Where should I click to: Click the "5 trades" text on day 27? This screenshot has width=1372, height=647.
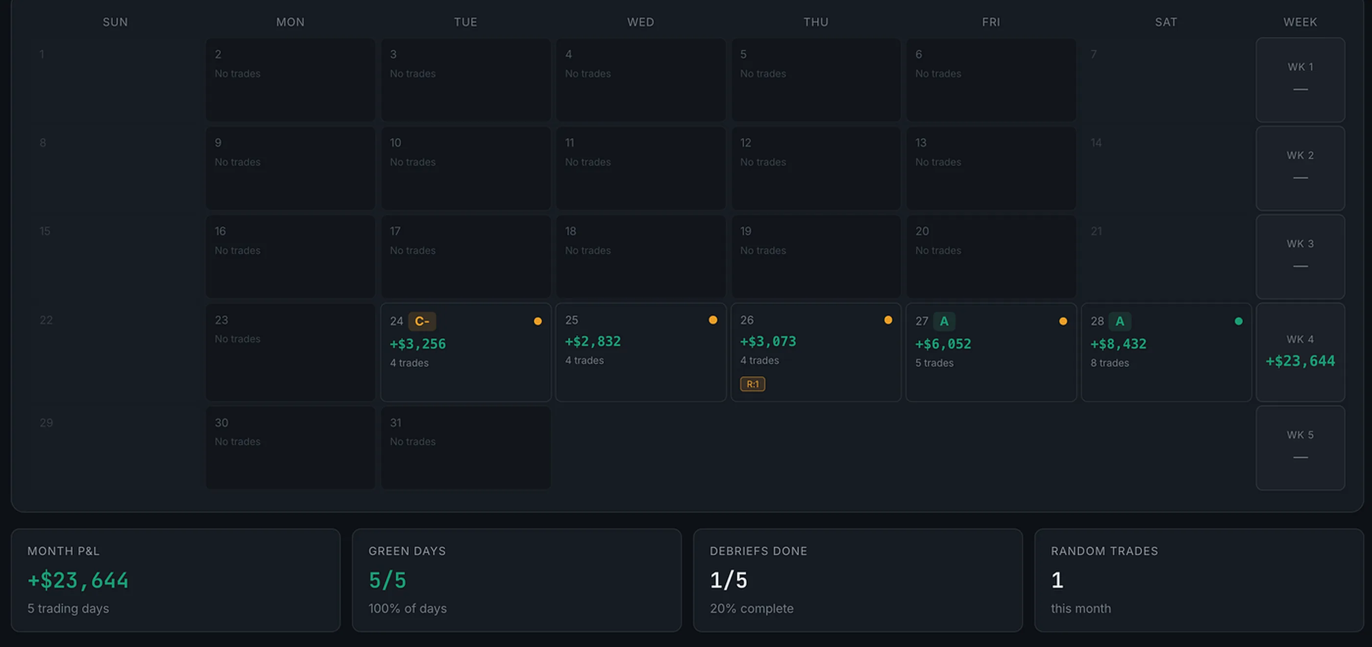click(934, 363)
